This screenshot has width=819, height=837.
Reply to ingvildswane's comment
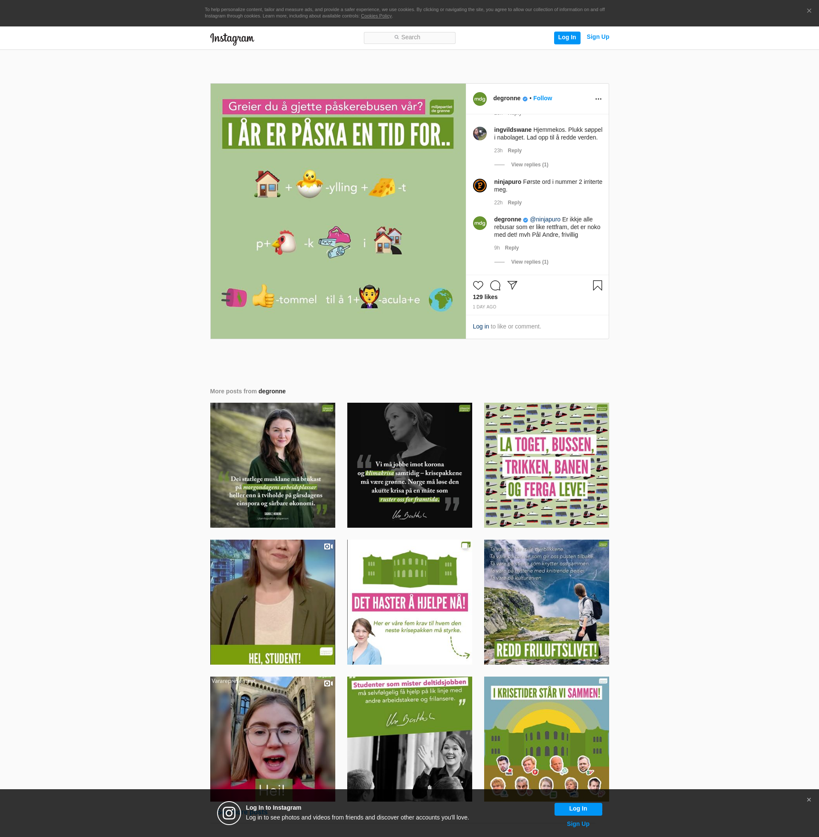(514, 151)
